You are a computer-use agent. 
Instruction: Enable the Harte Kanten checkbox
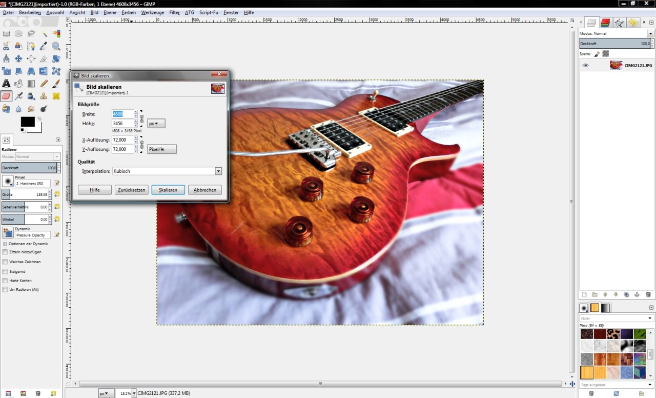[5, 281]
